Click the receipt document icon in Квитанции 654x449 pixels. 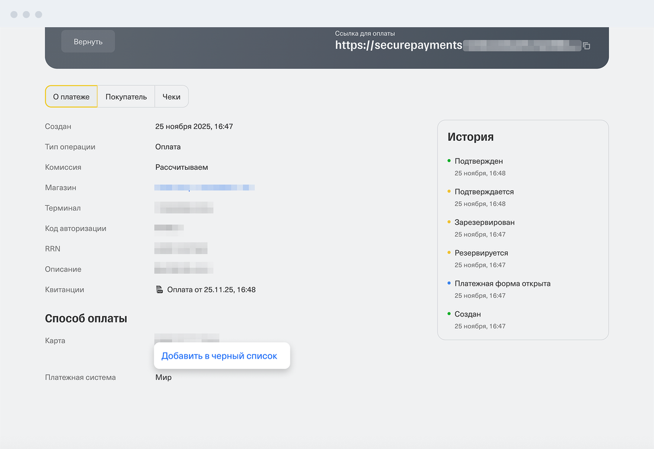click(159, 290)
